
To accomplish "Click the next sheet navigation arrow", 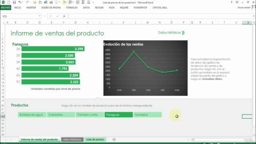I will (x=11, y=140).
